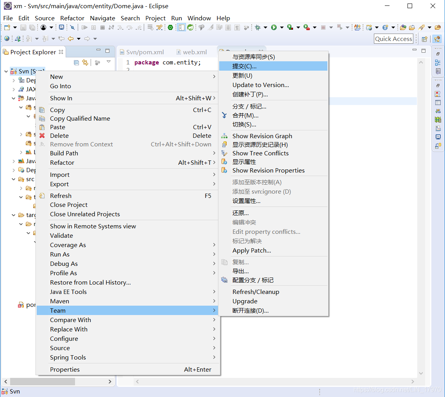This screenshot has width=445, height=397.
Task: Open the Navigate menu
Action: 102,18
